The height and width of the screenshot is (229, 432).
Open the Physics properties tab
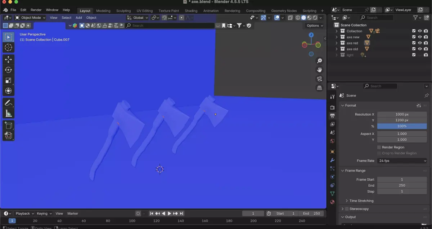[x=332, y=177]
